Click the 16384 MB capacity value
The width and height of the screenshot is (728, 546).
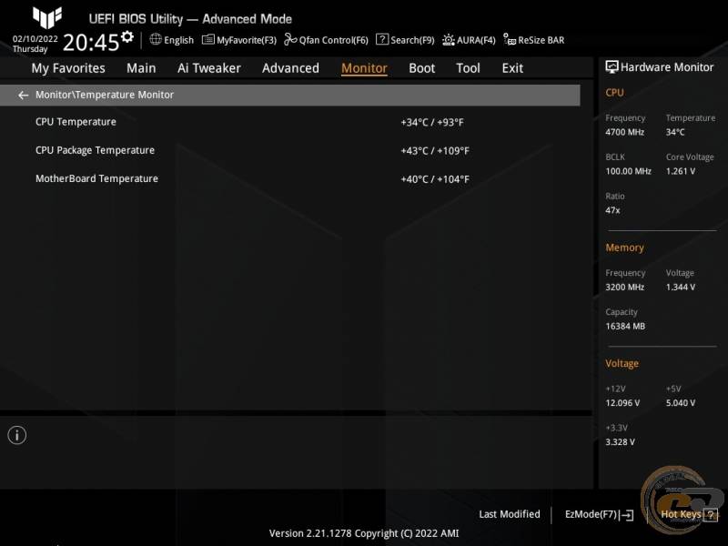(x=625, y=327)
